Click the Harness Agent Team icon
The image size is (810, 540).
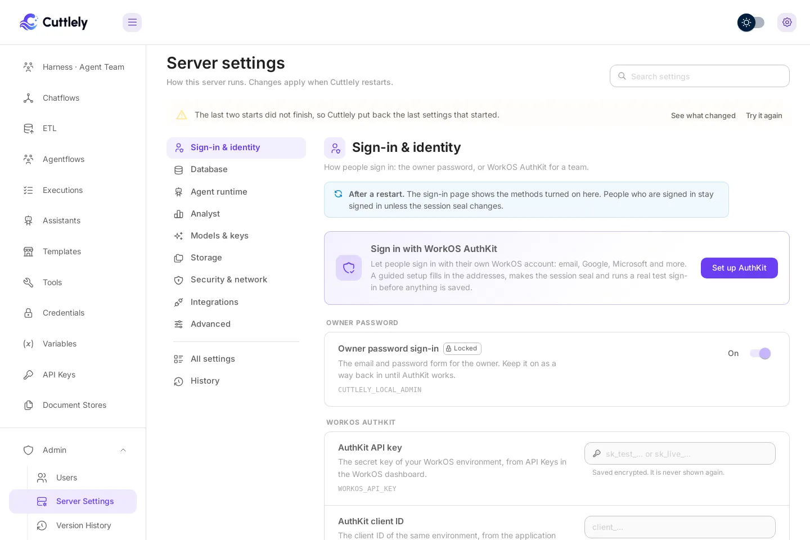click(x=28, y=67)
